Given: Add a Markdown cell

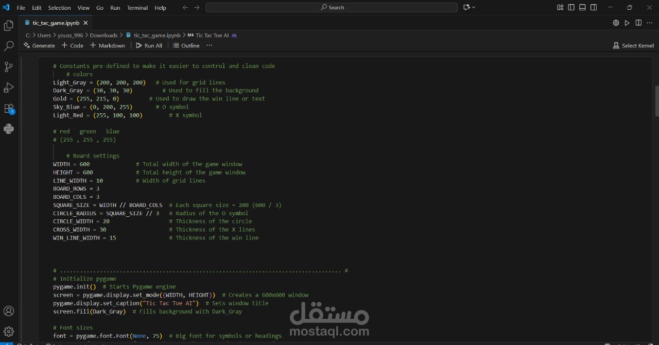Looking at the screenshot, I should coord(108,45).
